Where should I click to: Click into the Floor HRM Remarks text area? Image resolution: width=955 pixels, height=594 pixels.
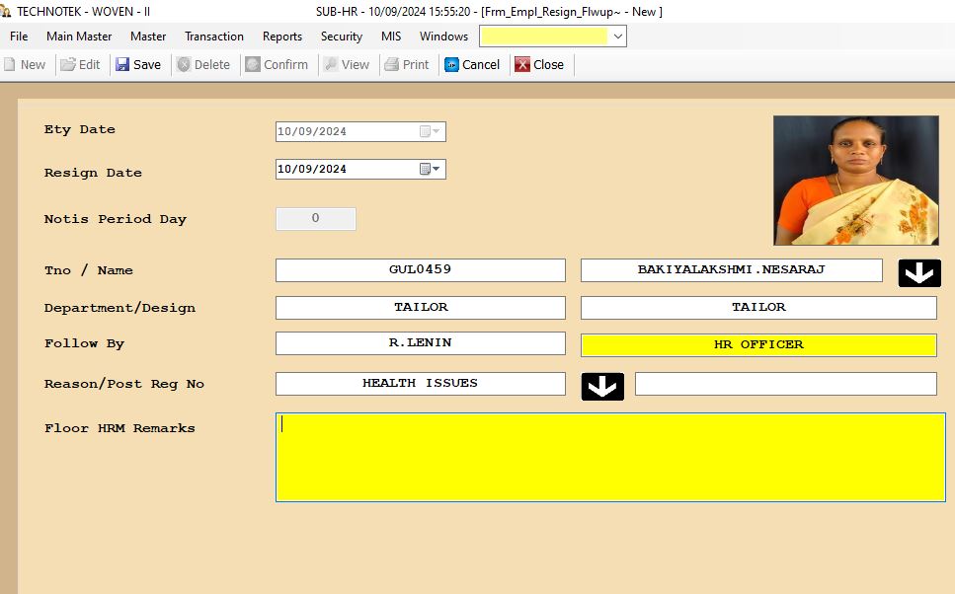[609, 457]
